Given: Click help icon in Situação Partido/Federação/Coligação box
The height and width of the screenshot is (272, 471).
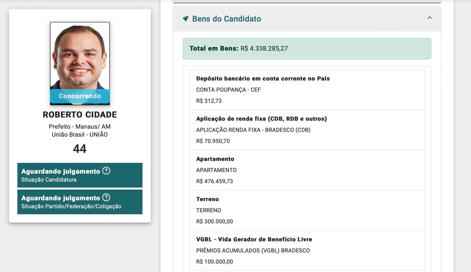Looking at the screenshot, I should tap(106, 197).
